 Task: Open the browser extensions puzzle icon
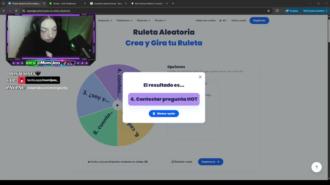tap(277, 11)
